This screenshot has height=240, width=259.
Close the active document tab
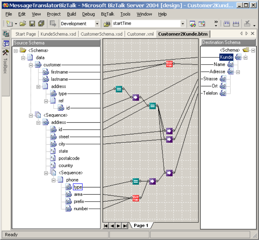coord(252,34)
